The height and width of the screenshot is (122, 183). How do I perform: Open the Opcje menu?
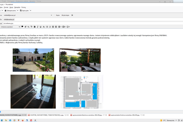pyautogui.click(x=11, y=7)
